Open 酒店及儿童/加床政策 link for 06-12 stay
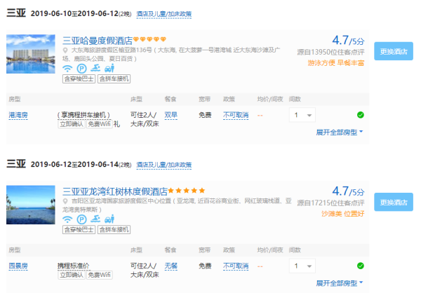 163,165
